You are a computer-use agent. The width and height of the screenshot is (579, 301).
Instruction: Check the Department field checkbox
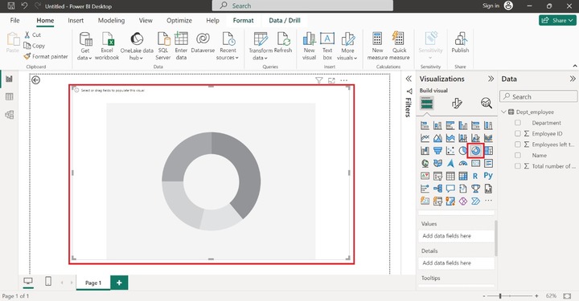pos(518,123)
